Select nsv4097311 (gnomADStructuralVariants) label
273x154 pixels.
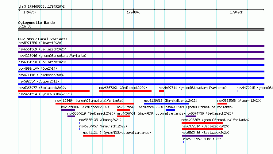(x=193, y=88)
